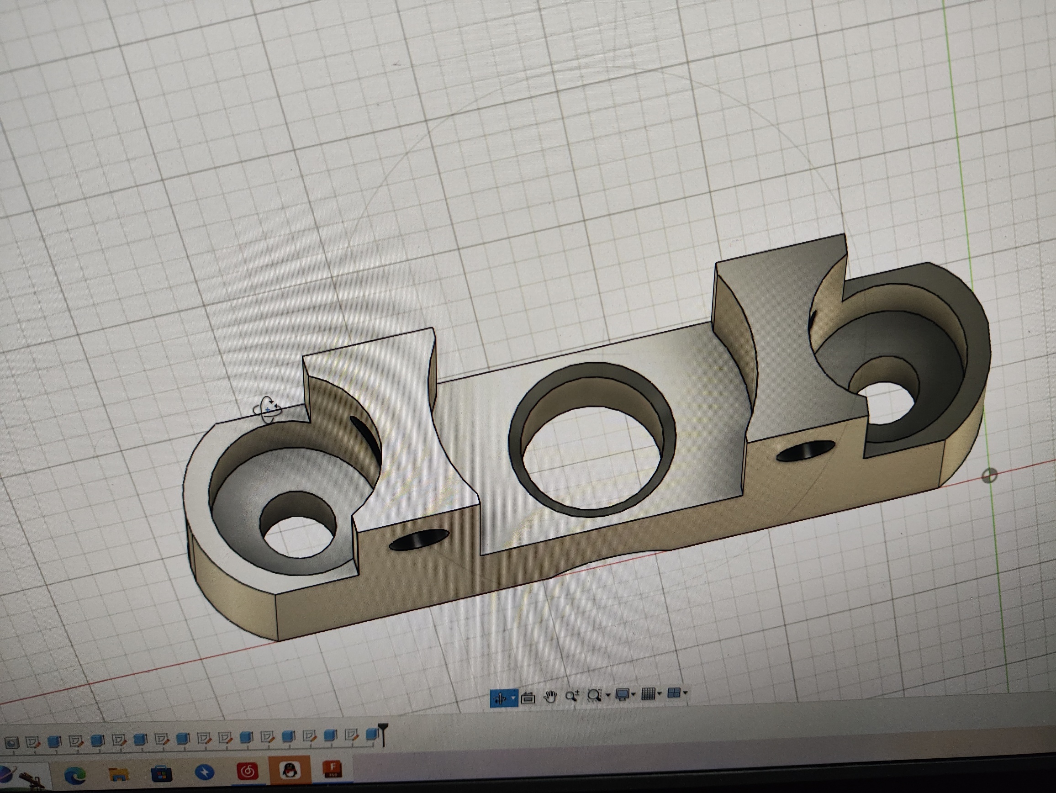Screen dimensions: 1056x793
Task: Choose the Zoom magnifier tool
Action: pos(572,696)
